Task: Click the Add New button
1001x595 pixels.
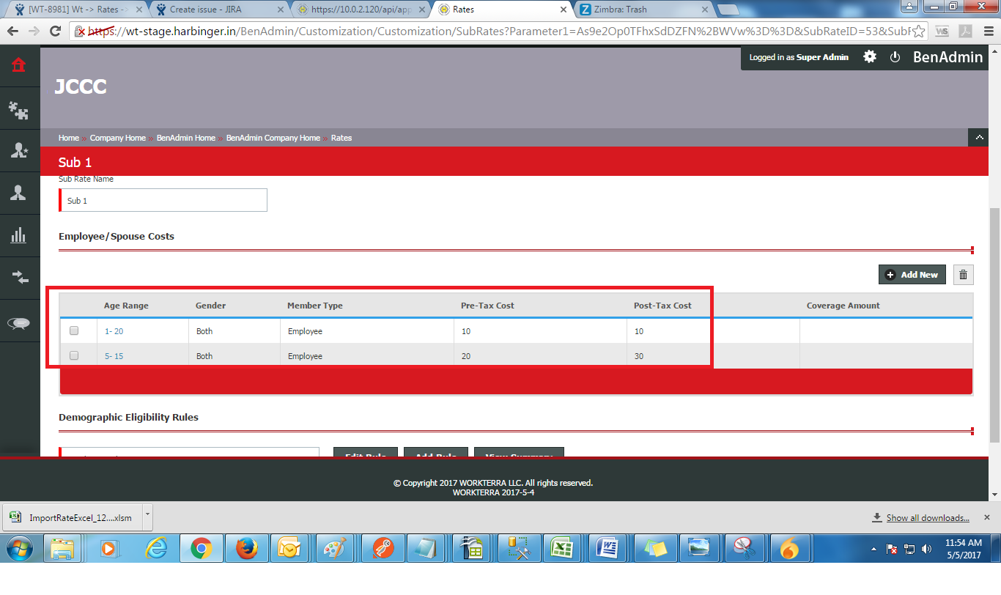Action: pos(912,275)
